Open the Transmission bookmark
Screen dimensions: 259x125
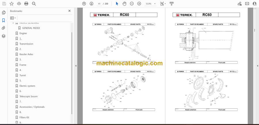pos(26,44)
